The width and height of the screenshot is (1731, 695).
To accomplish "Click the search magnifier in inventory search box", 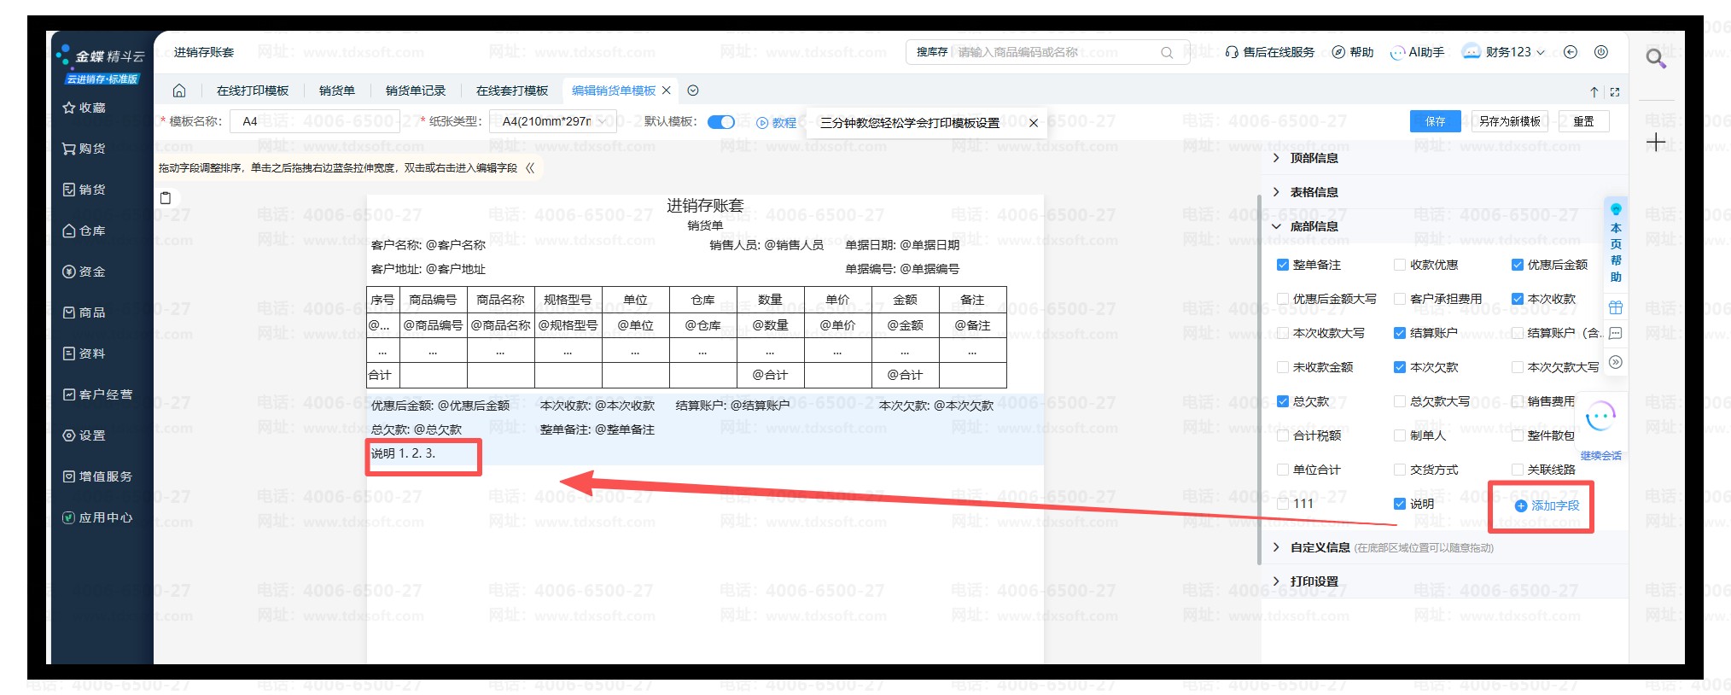I will (x=1166, y=53).
